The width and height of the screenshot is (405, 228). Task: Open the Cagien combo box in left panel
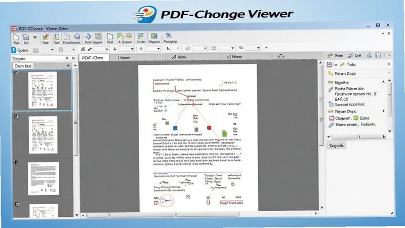click(x=40, y=58)
